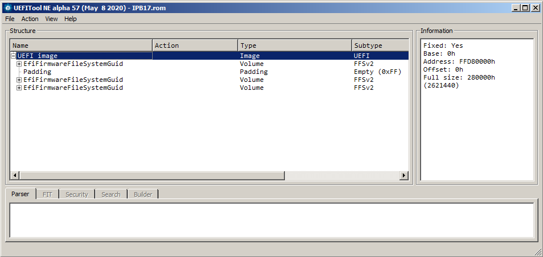Open the Action menu
Image resolution: width=543 pixels, height=257 pixels.
pyautogui.click(x=30, y=19)
